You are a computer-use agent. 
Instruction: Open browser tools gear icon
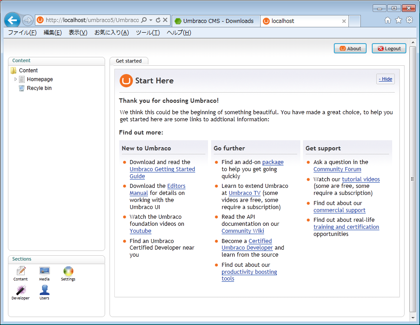[409, 20]
